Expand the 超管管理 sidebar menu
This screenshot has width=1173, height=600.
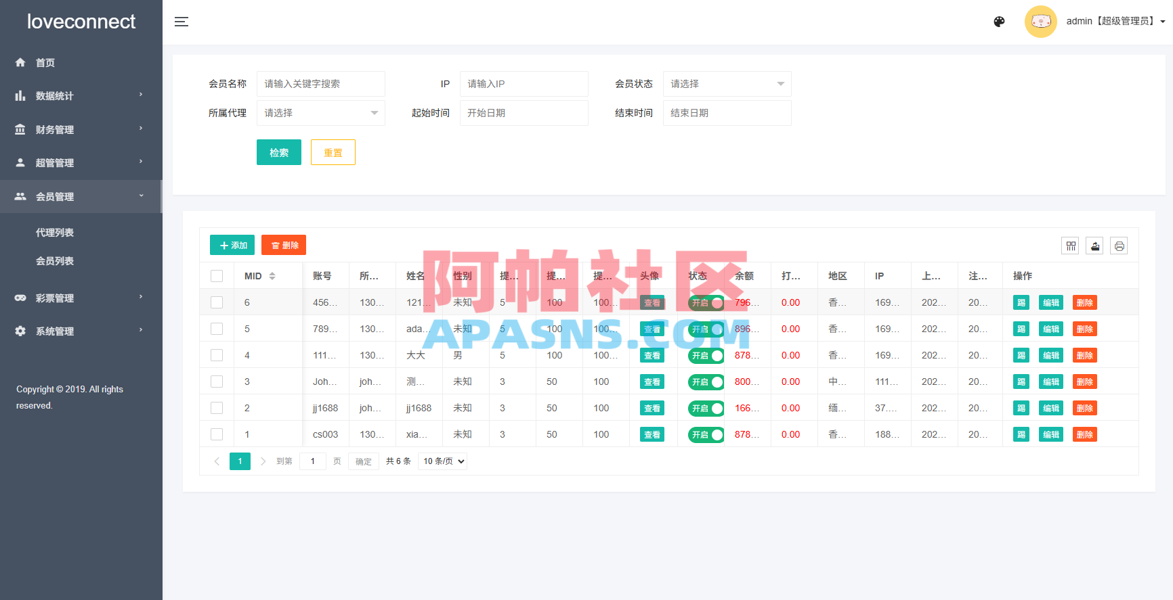[x=81, y=162]
